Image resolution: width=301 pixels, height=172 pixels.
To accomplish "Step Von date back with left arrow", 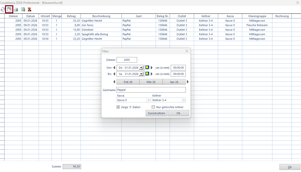I will (x=114, y=68).
